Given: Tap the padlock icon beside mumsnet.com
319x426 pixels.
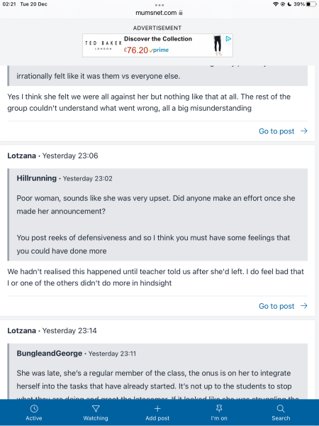Looking at the screenshot, I should click(181, 13).
